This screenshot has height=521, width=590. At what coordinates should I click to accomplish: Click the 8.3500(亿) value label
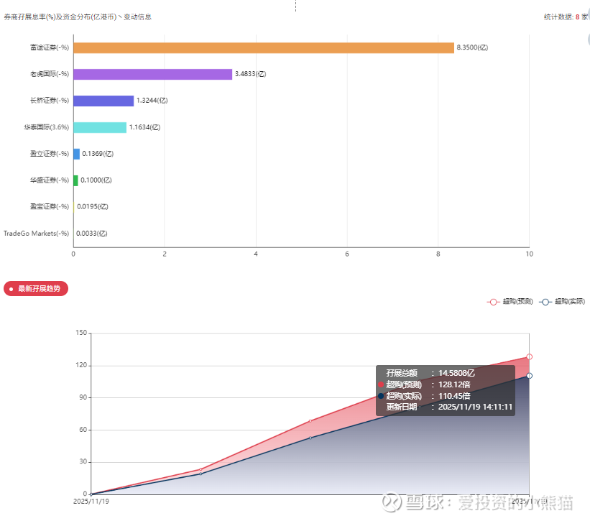point(472,47)
